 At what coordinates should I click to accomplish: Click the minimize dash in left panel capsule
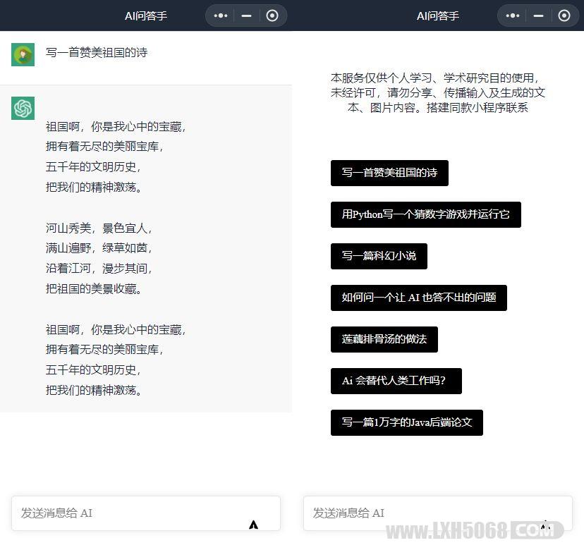click(246, 16)
